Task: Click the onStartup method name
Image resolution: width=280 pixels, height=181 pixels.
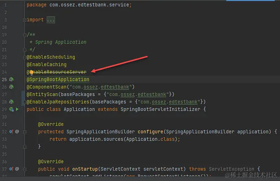Action: pyautogui.click(x=85, y=169)
